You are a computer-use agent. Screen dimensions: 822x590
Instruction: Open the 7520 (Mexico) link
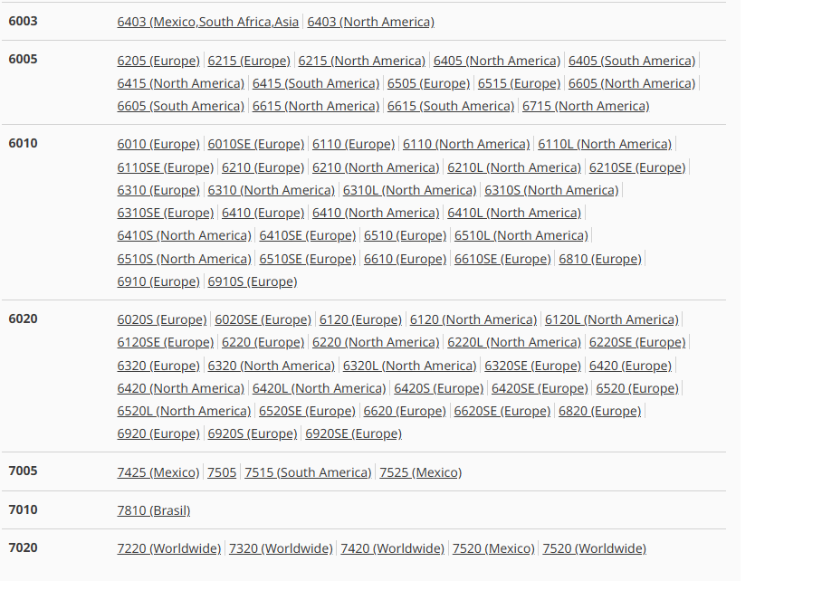coord(493,548)
